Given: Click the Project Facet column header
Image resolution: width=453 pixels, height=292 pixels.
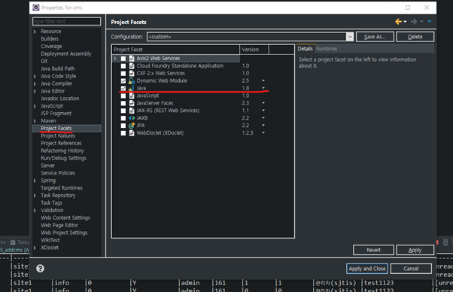Looking at the screenshot, I should (x=175, y=50).
